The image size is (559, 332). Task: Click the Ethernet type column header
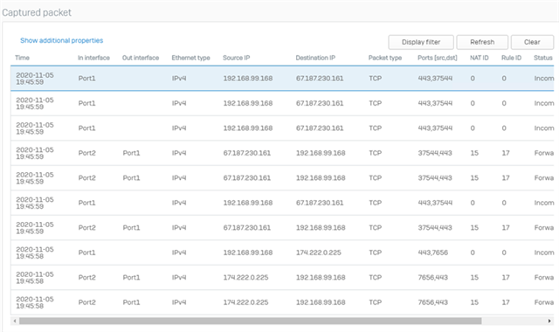pyautogui.click(x=190, y=58)
